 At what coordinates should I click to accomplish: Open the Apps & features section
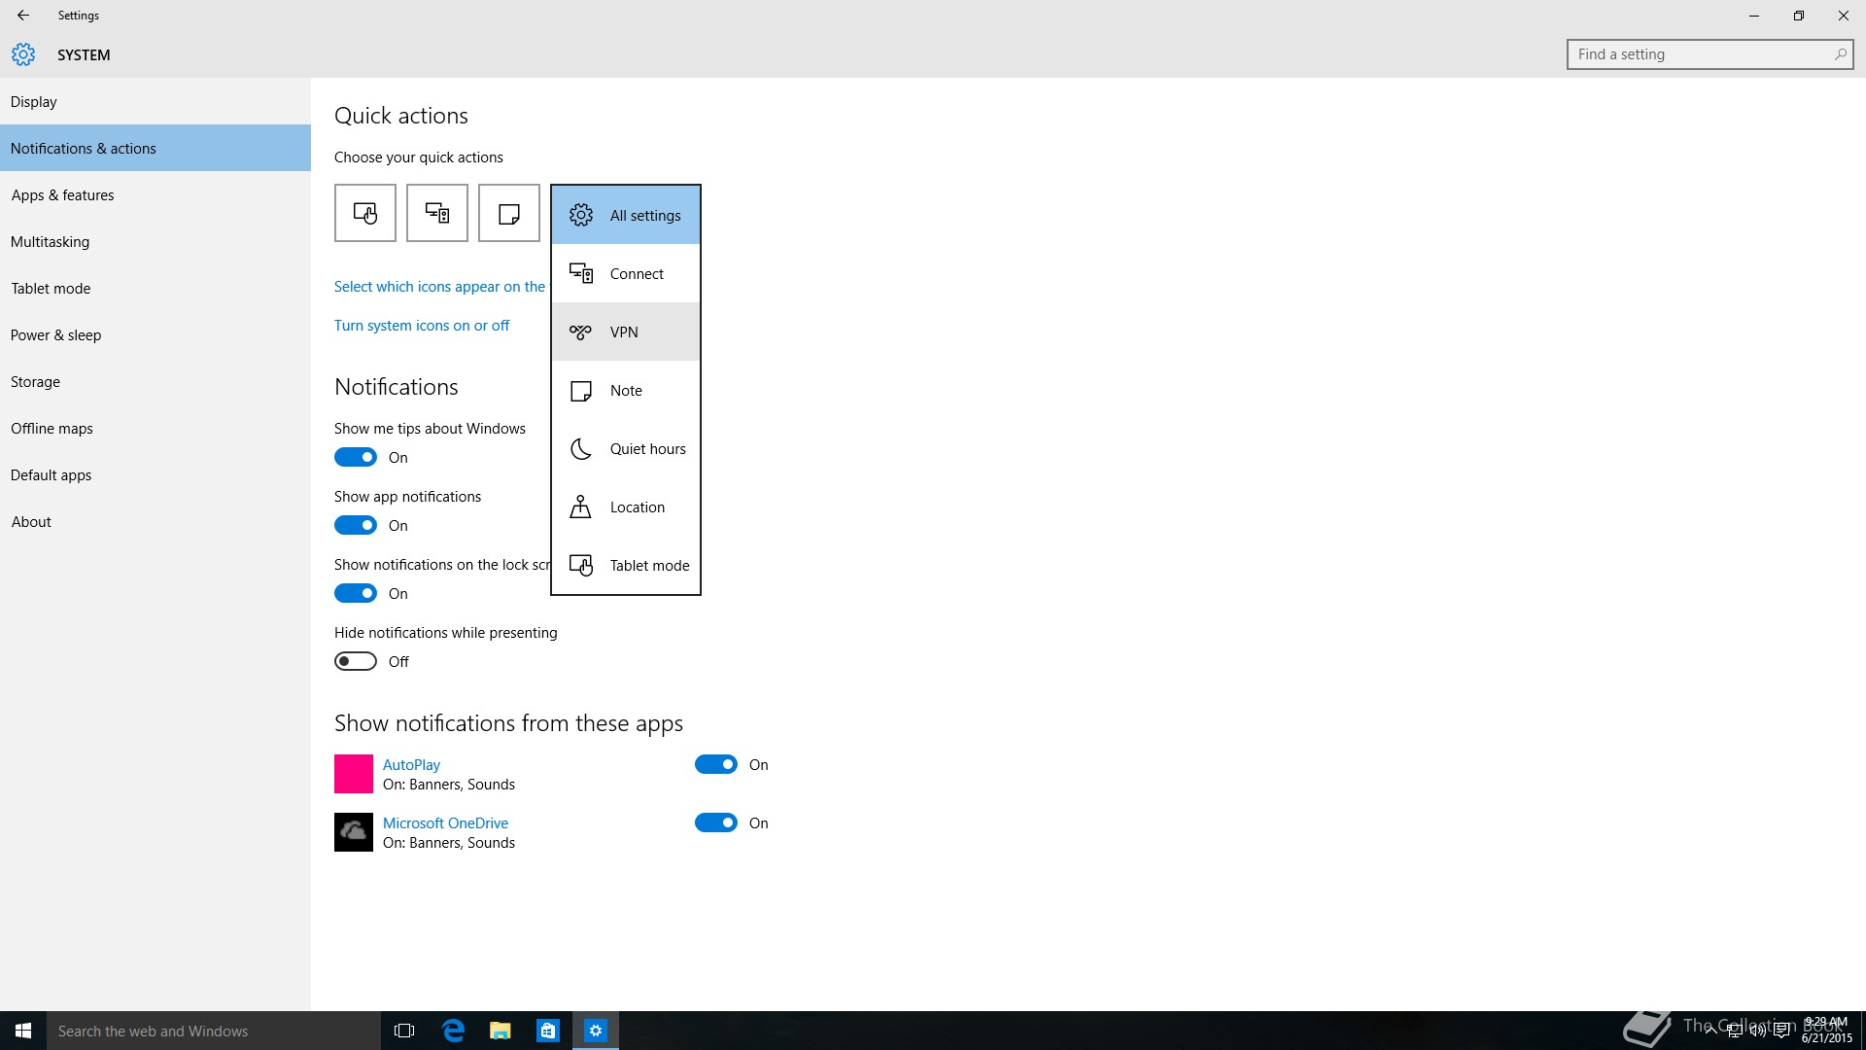point(62,195)
